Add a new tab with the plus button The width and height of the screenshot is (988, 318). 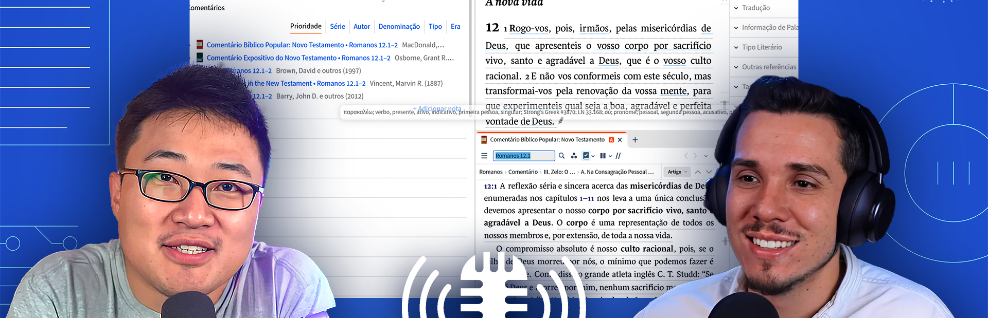pos(635,140)
